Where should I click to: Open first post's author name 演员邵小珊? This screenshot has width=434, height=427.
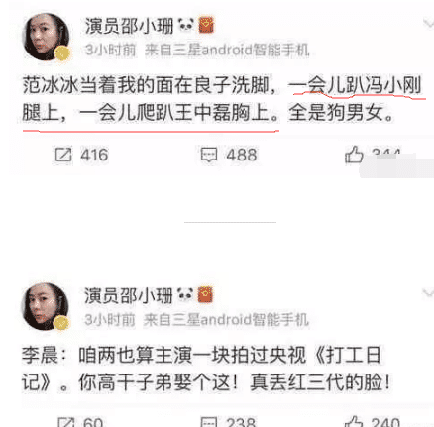[129, 26]
